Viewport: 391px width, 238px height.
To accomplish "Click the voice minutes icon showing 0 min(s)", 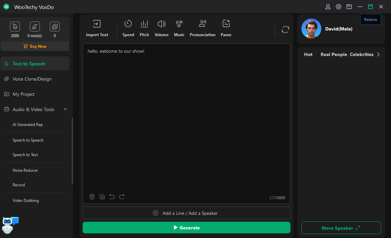I will coord(35,27).
